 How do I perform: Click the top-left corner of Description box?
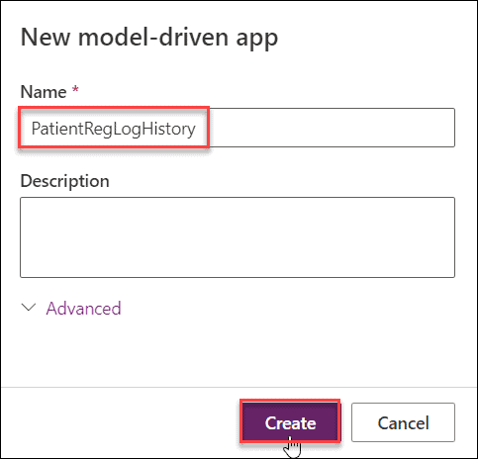tap(27, 203)
